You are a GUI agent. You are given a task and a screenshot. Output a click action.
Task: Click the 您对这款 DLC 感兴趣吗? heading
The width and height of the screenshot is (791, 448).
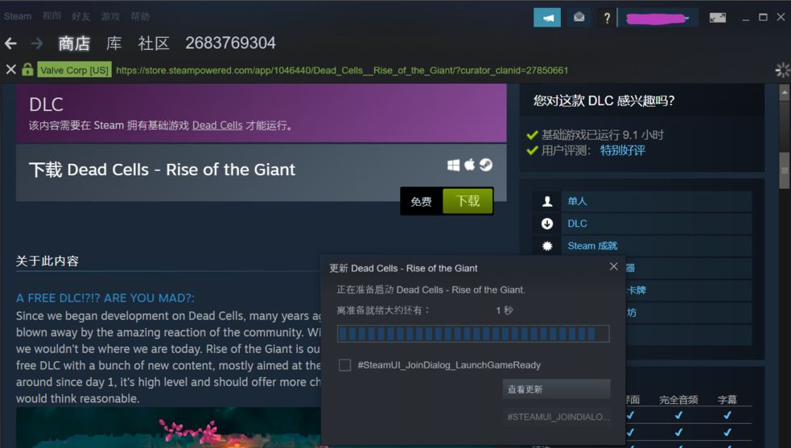(604, 101)
